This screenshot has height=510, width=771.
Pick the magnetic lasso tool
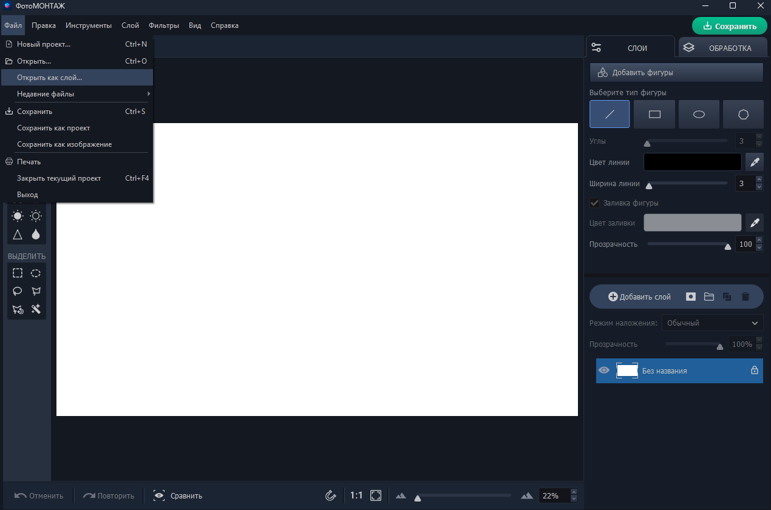click(x=18, y=309)
